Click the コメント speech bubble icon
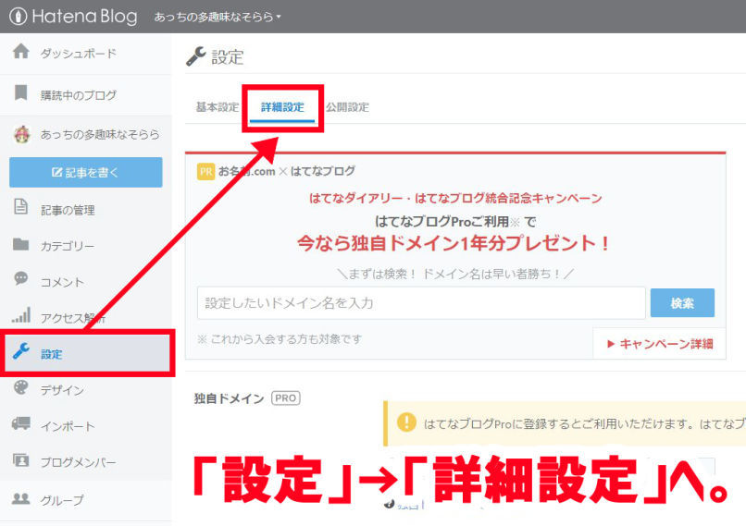 [20, 278]
